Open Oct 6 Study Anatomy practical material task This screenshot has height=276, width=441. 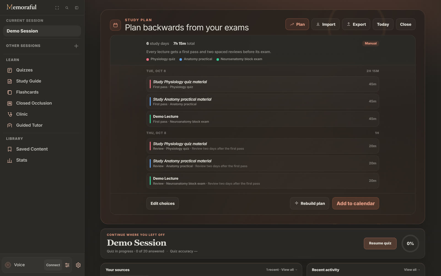tap(263, 102)
